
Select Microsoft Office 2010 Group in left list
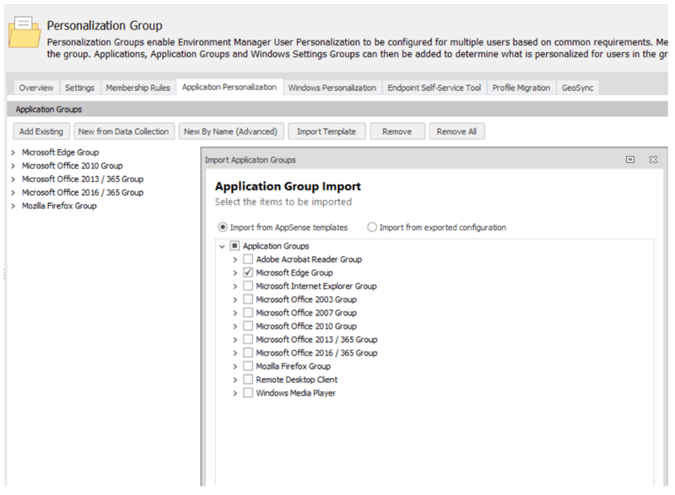(x=73, y=165)
